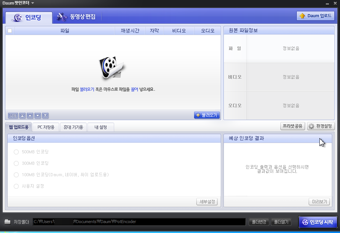Close the Daum 팟인코더 window
The height and width of the screenshot is (233, 340).
tap(335, 3)
